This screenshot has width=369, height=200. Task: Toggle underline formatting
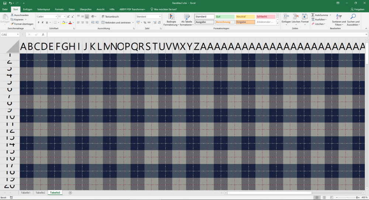[x=47, y=22]
